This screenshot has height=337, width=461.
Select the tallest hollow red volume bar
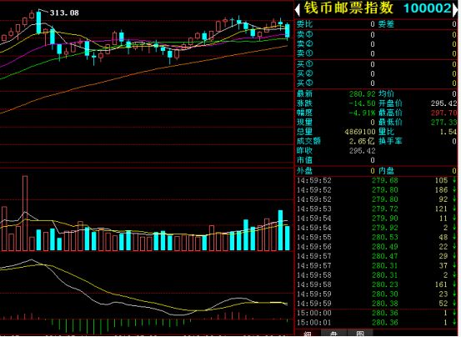25,214
